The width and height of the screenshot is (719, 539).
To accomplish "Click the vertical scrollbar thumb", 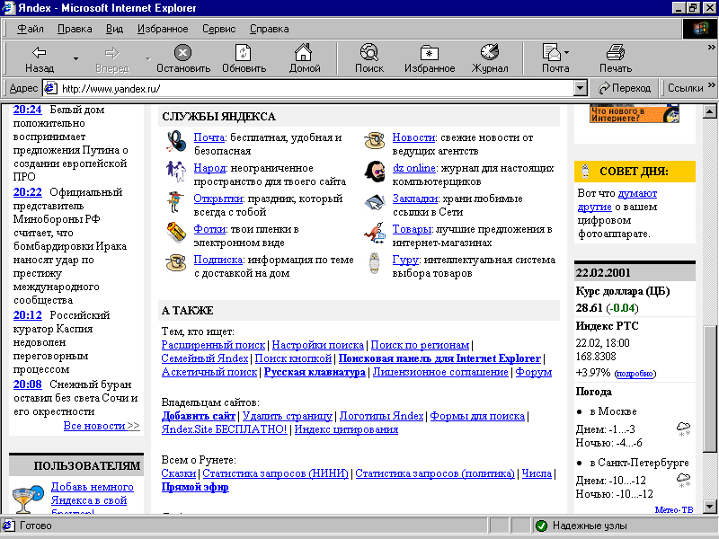I will (x=710, y=390).
